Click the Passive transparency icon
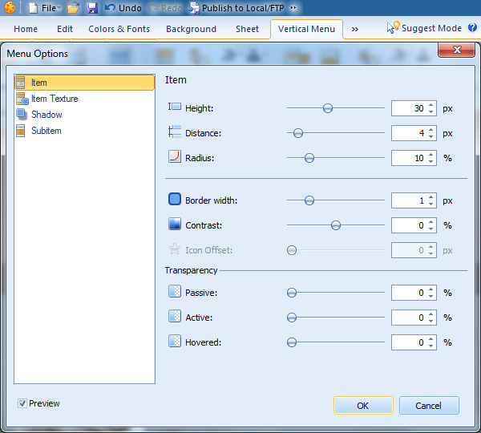This screenshot has height=433, width=481. point(175,291)
